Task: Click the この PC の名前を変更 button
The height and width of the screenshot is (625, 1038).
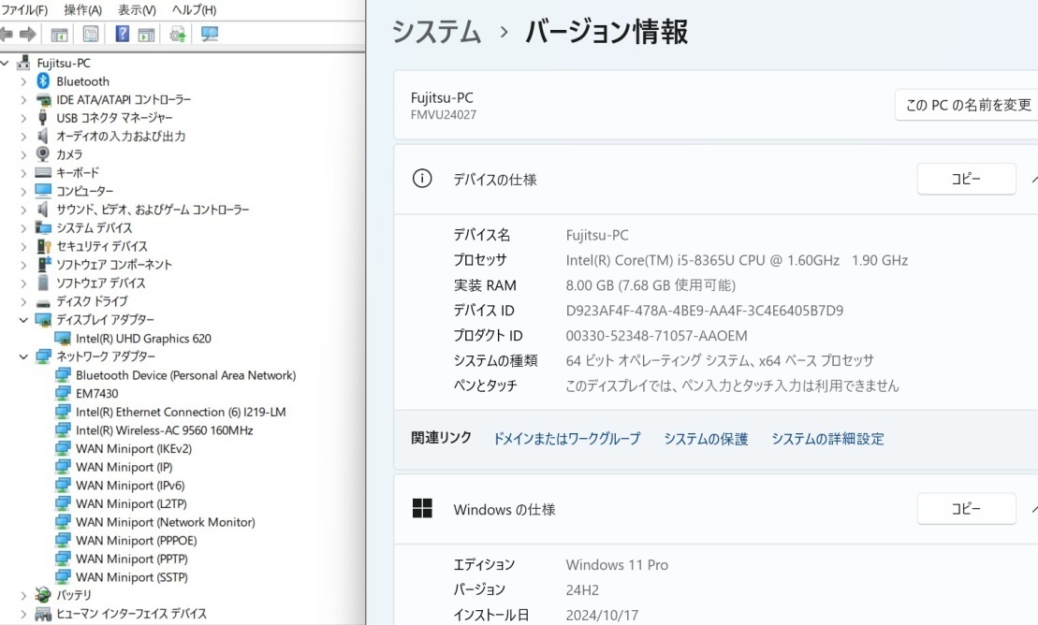Action: coord(967,105)
